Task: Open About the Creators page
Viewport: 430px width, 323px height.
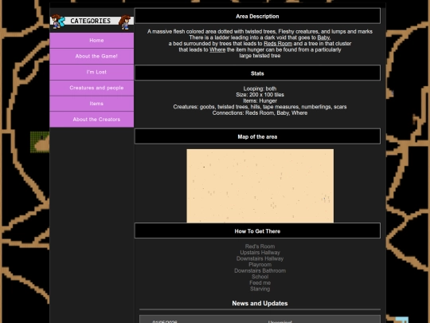Action: (92, 119)
